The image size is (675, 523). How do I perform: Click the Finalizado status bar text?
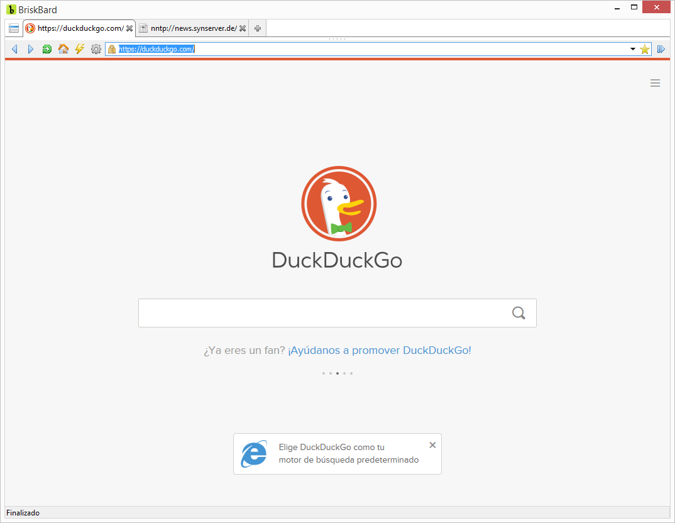click(x=23, y=513)
